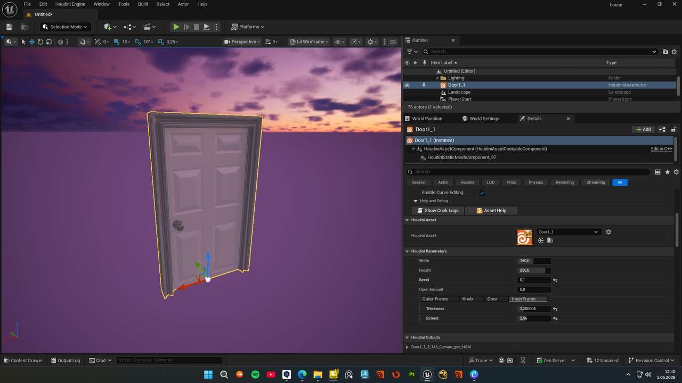Click the Show Cook Logs button
This screenshot has height=383, width=682.
click(437, 211)
